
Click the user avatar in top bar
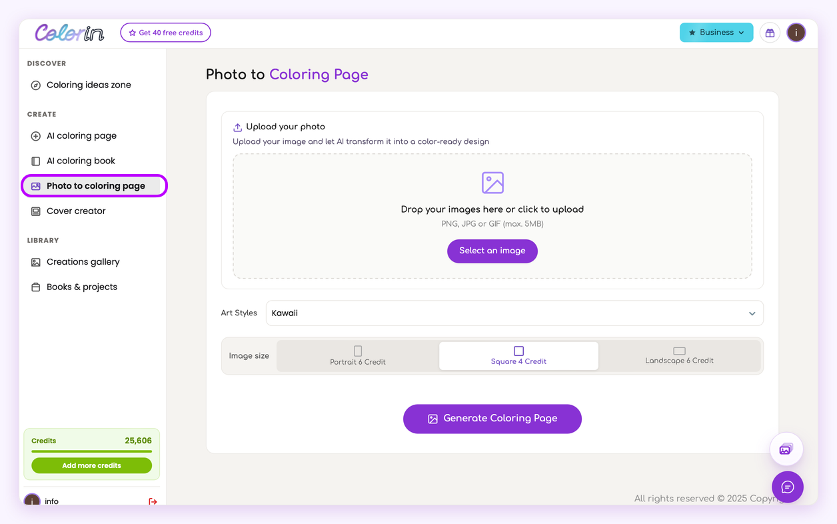tap(796, 33)
